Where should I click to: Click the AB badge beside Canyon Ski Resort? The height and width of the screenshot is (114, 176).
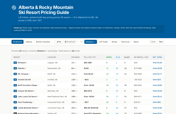click(15, 91)
